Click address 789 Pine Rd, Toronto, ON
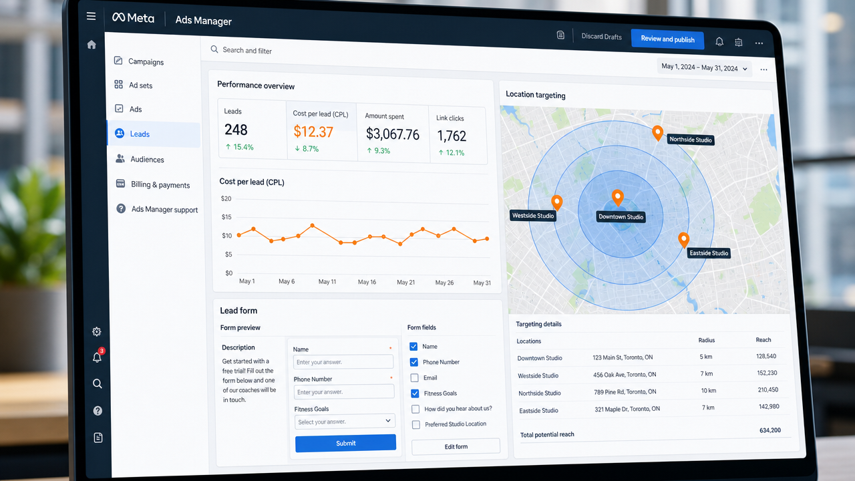Screen dimensions: 855x481 [625, 392]
